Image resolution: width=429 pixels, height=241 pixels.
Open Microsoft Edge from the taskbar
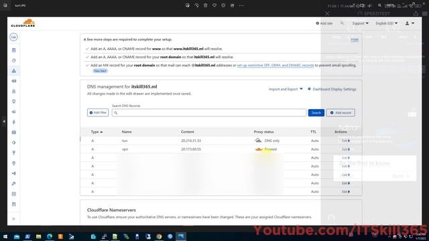click(50, 236)
